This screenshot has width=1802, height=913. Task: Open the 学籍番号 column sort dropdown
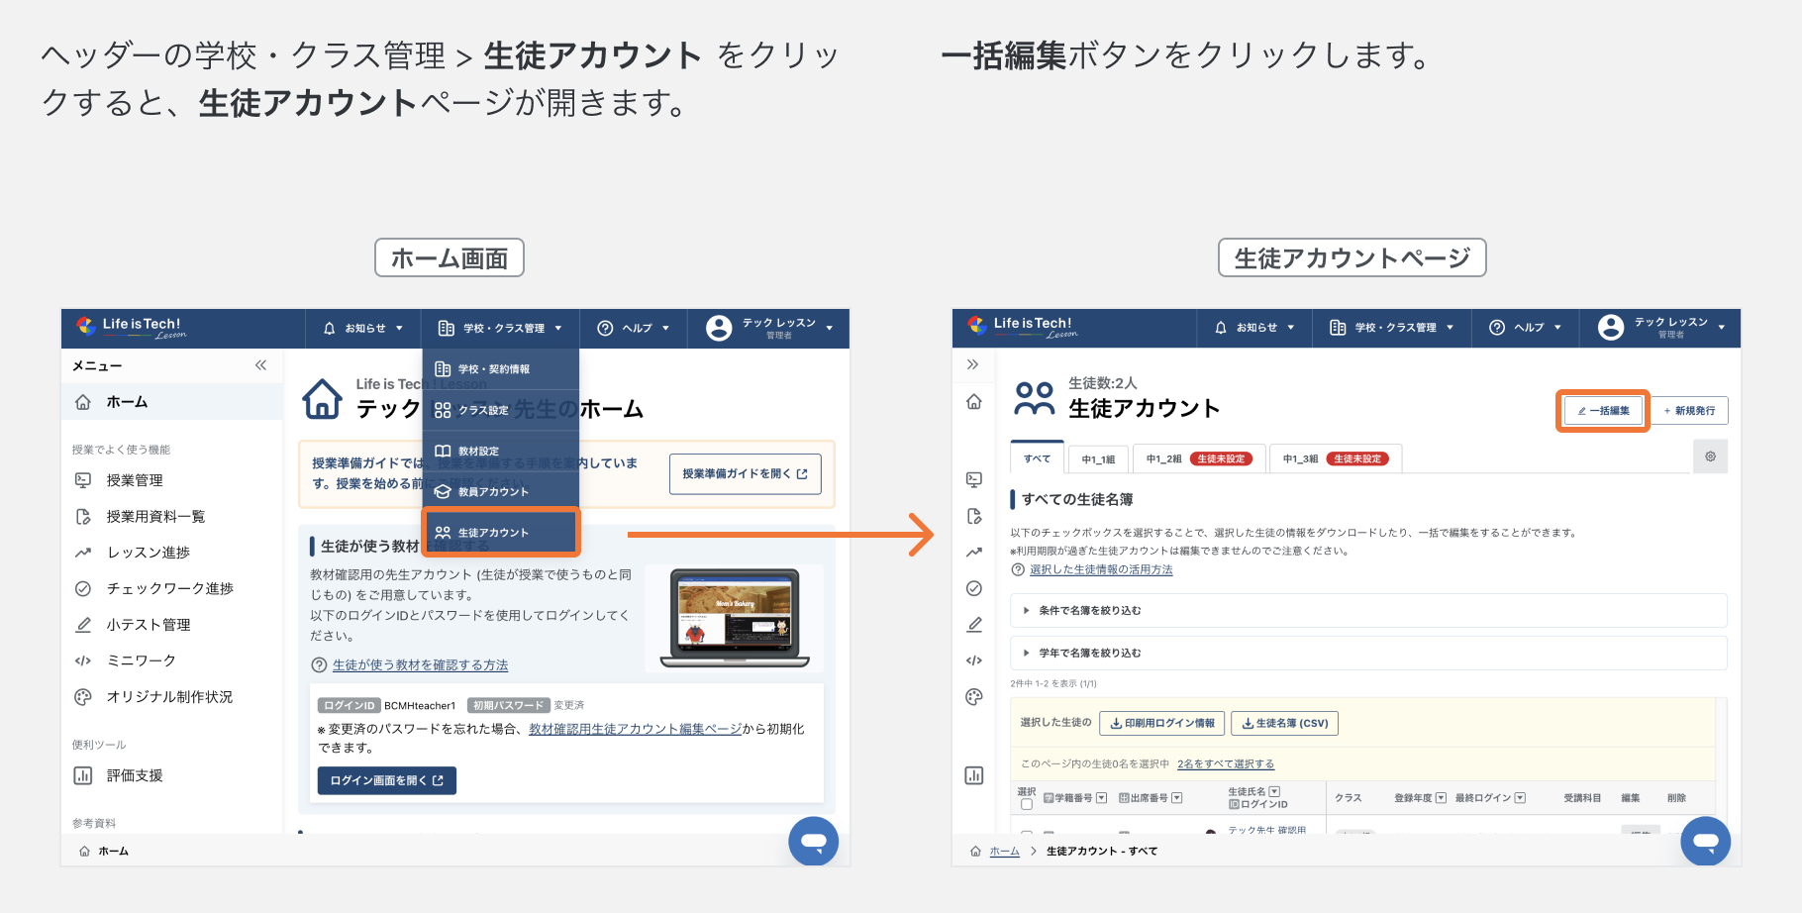coord(1101,798)
